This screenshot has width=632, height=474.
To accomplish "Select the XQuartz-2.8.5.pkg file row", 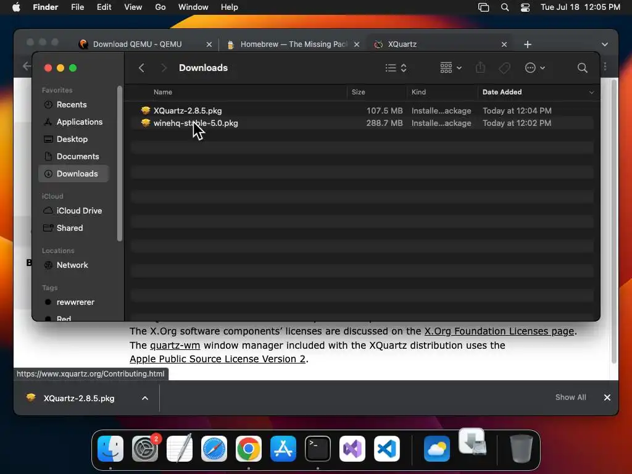I will point(362,110).
